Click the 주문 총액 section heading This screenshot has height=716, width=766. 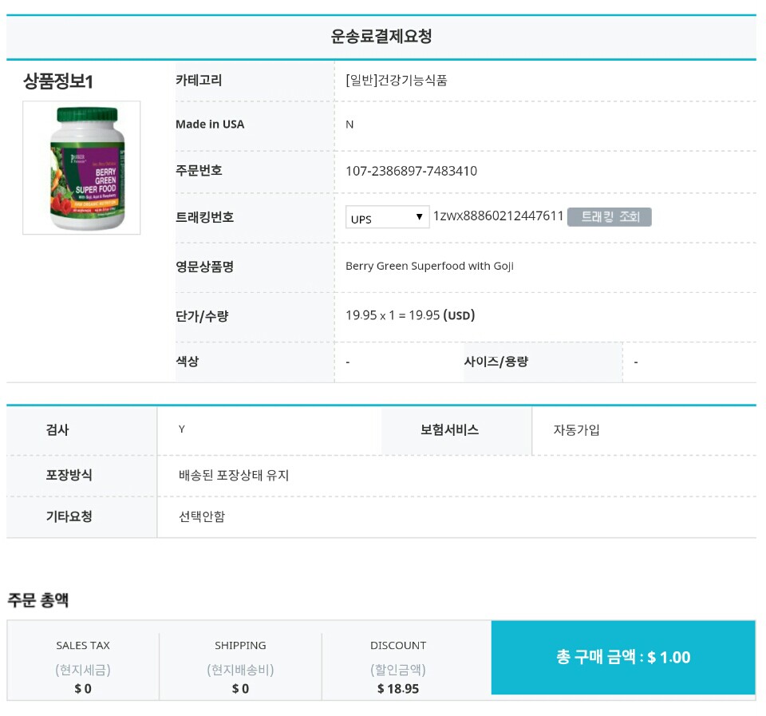point(38,599)
